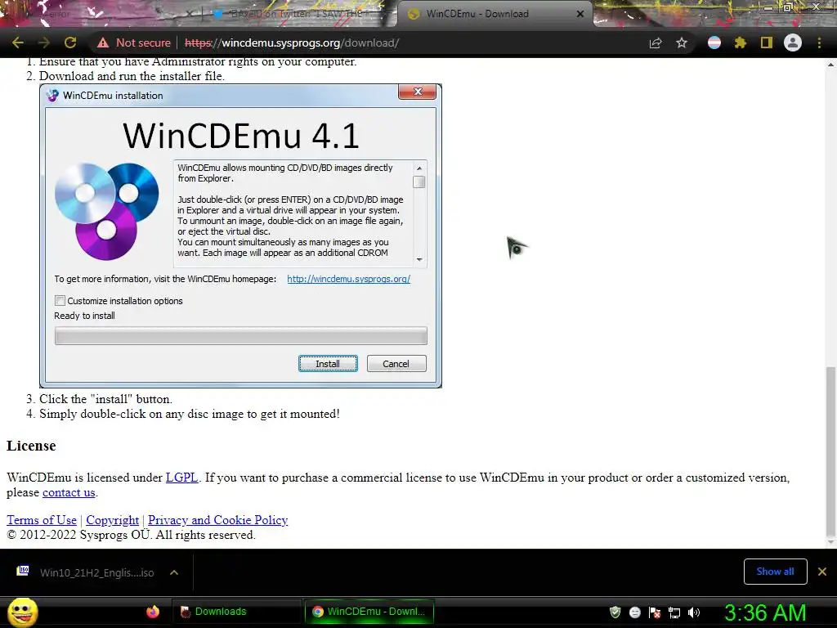The image size is (837, 628).
Task: Close the WinCDEmu - Download tab
Action: (x=580, y=14)
